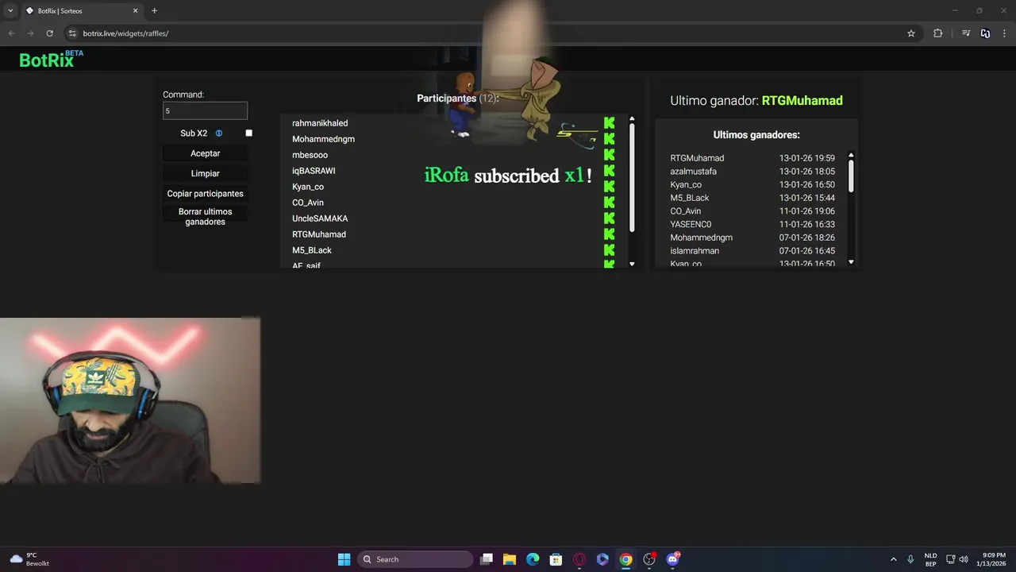This screenshot has height=572, width=1016.
Task: Click the microphone icon in system tray
Action: [910, 559]
